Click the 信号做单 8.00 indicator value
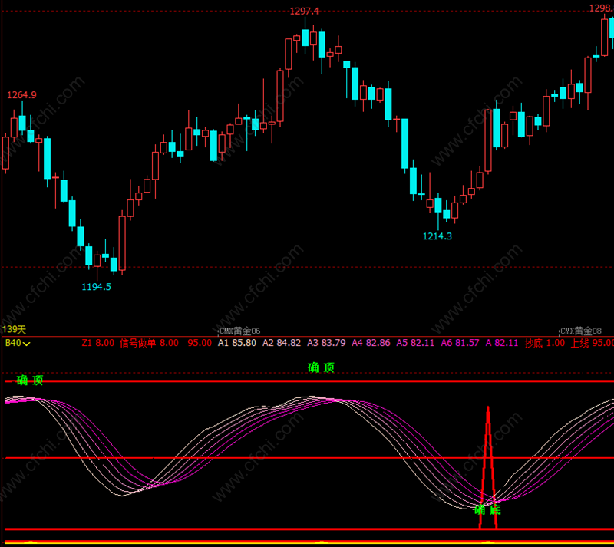Screen dimensions: 614x547 pos(149,343)
